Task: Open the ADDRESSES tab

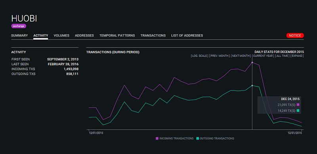Action: 84,36
